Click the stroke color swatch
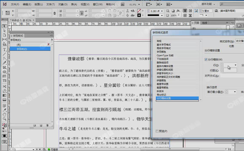244x151 pixels. point(139,15)
